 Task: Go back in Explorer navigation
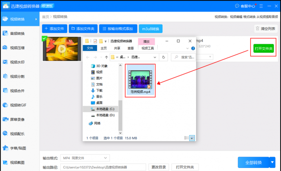click(88, 57)
